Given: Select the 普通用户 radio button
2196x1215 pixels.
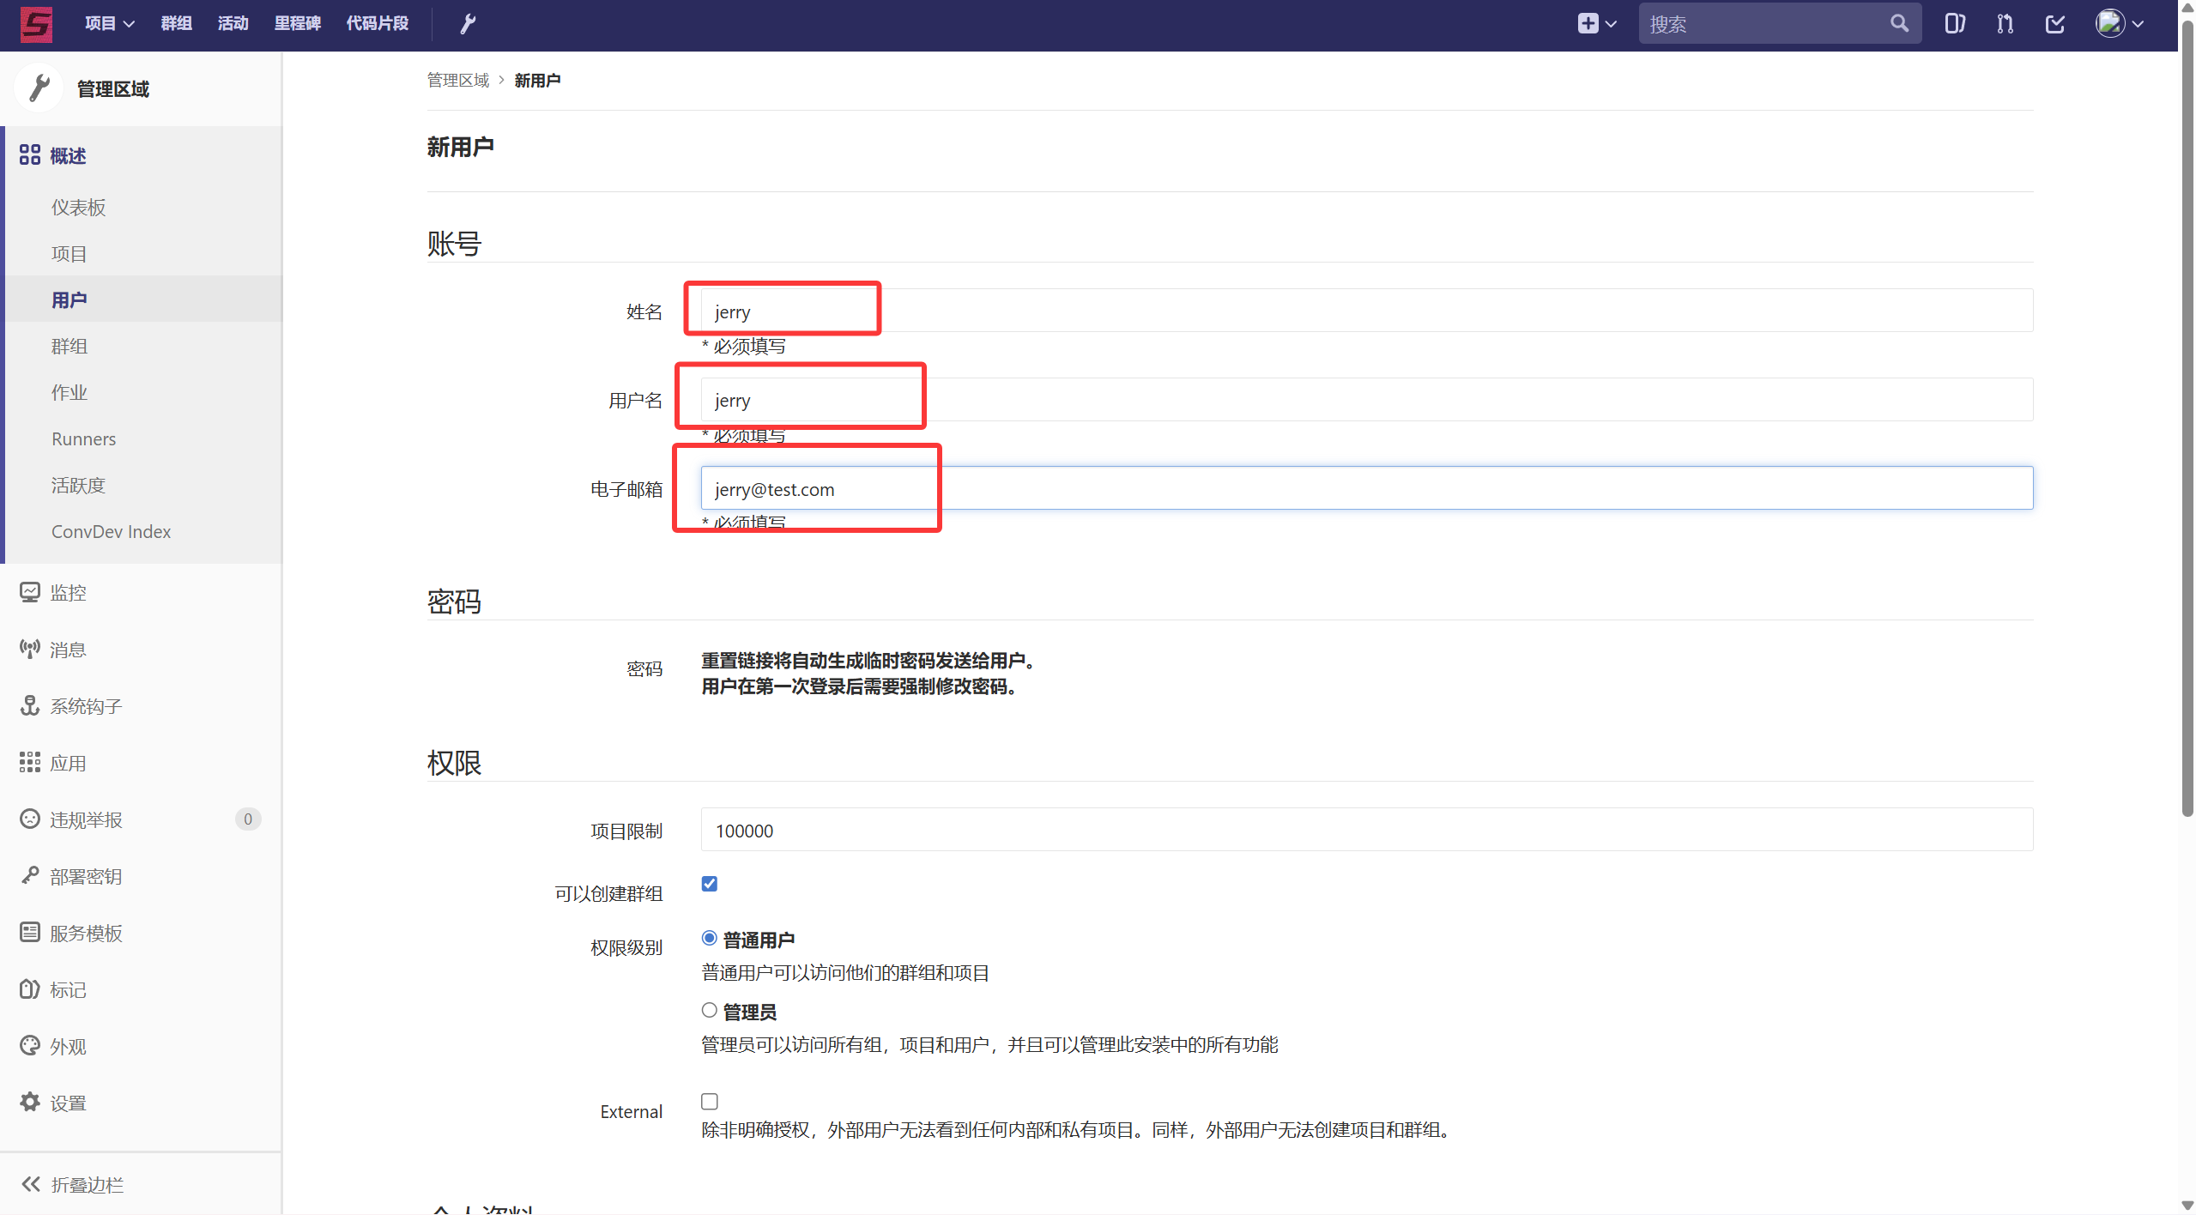Looking at the screenshot, I should 709,938.
